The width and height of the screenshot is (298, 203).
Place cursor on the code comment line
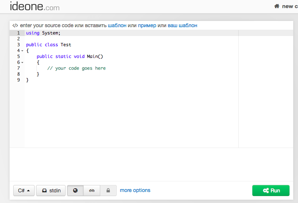point(76,68)
